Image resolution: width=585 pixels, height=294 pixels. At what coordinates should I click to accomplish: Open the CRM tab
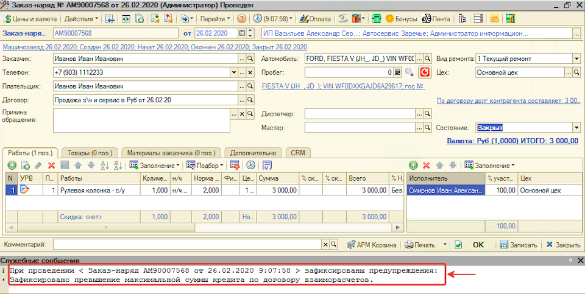[298, 153]
